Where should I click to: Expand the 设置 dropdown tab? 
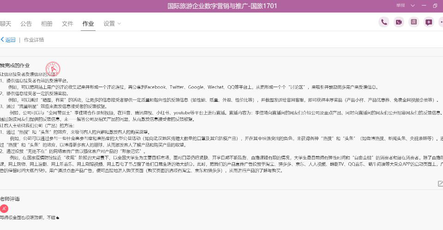(112, 24)
